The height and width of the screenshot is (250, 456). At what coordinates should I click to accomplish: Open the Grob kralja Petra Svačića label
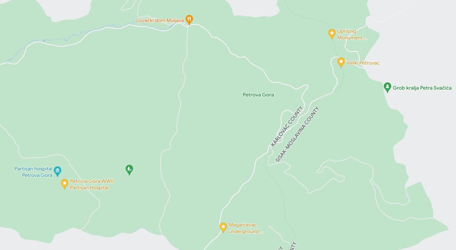(x=422, y=88)
